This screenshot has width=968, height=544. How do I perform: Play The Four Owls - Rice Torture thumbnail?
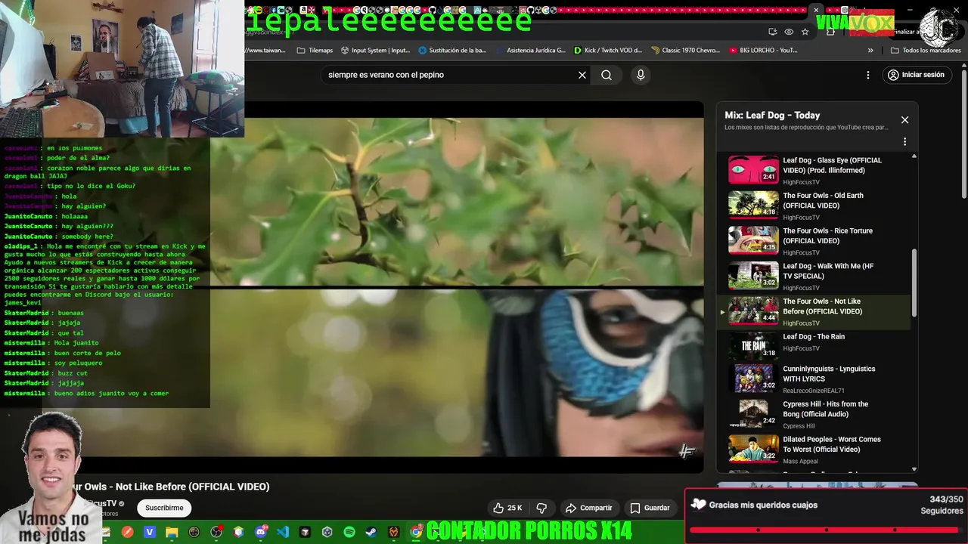pos(753,240)
